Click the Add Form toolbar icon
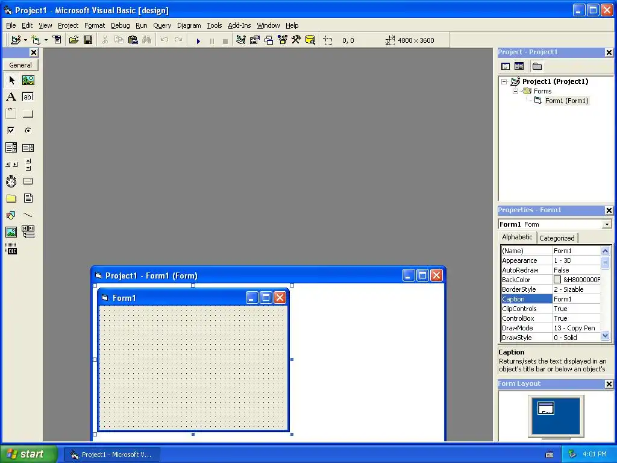 [x=36, y=40]
